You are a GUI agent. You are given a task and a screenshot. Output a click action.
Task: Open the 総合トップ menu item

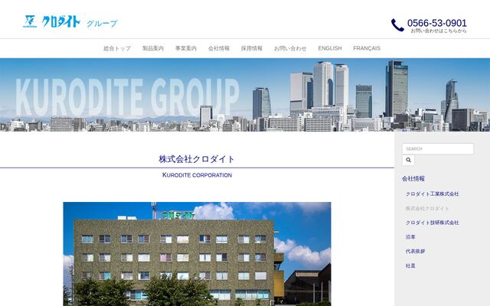coord(117,48)
